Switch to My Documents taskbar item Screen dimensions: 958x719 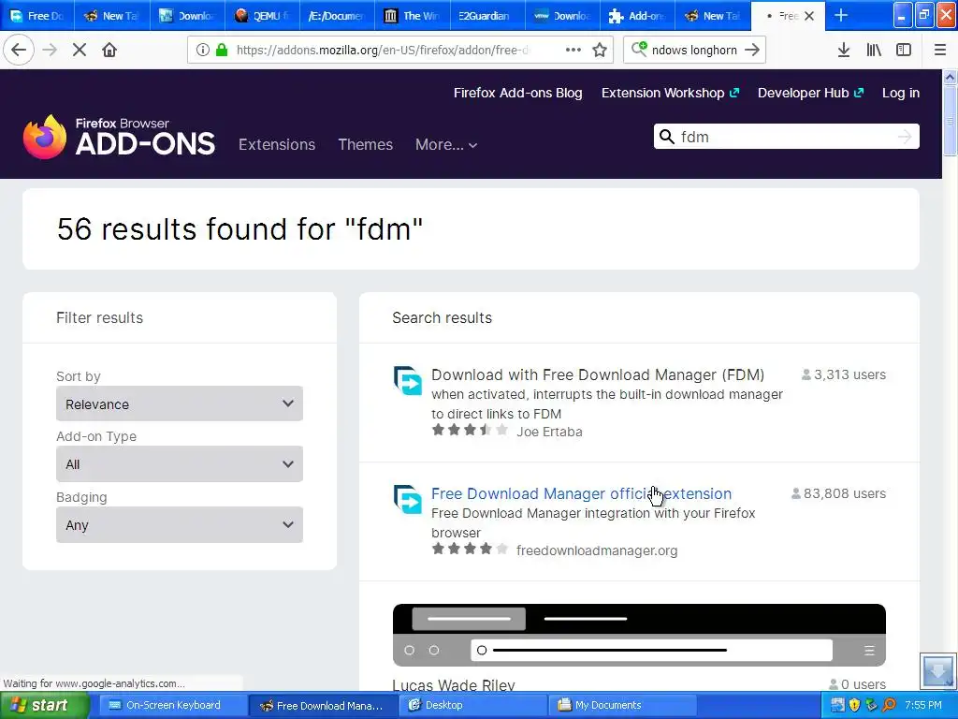[622, 705]
